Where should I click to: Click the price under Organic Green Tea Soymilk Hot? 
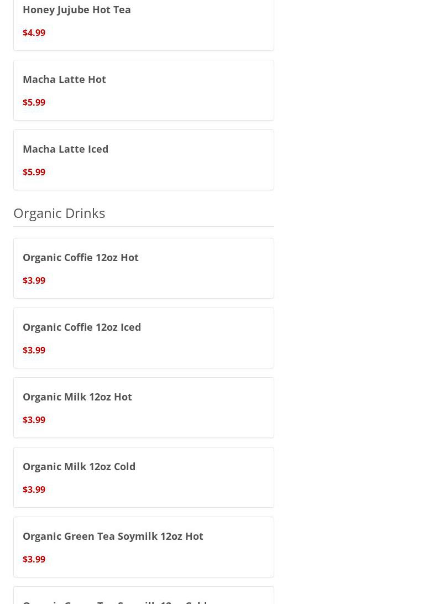[34, 559]
